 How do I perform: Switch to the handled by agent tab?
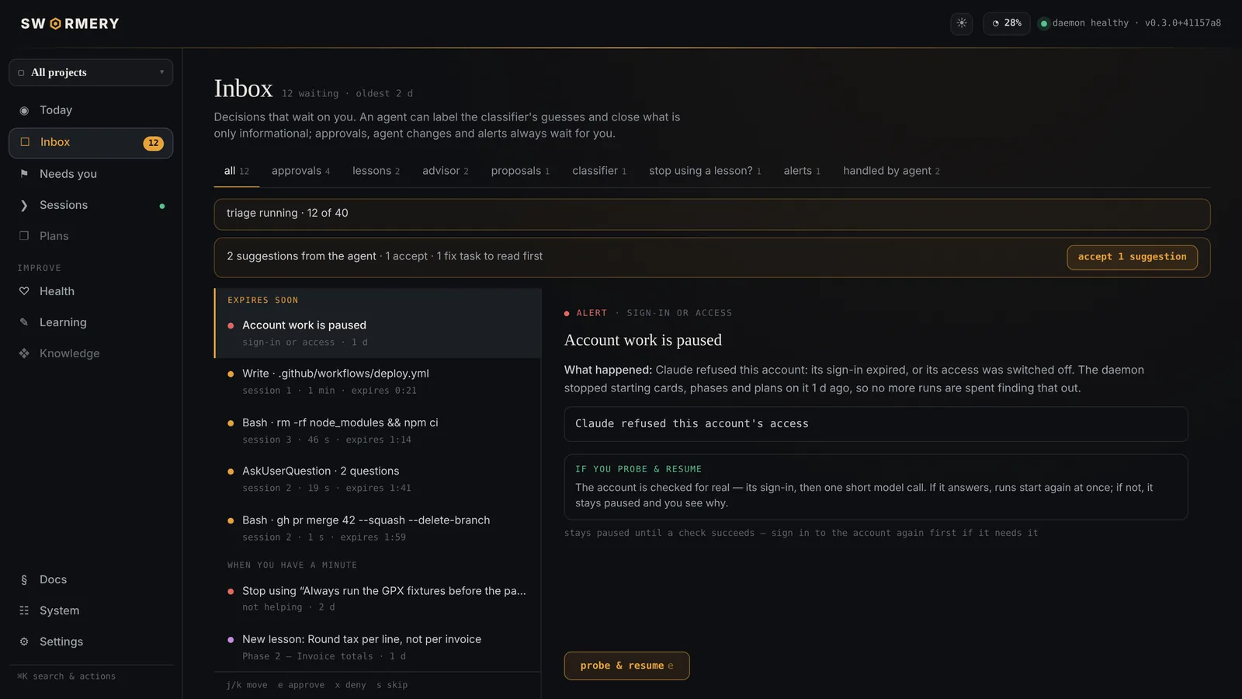point(891,171)
